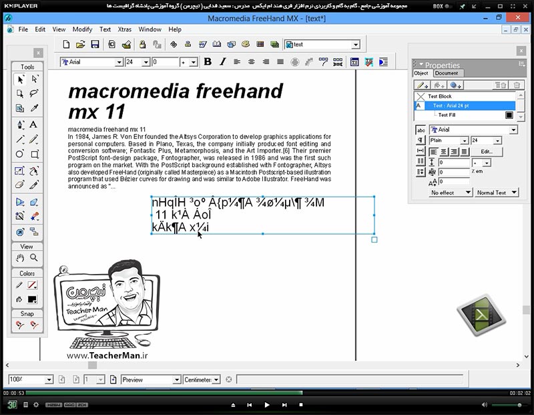
Task: Select the Text Fill row
Action: (465, 115)
